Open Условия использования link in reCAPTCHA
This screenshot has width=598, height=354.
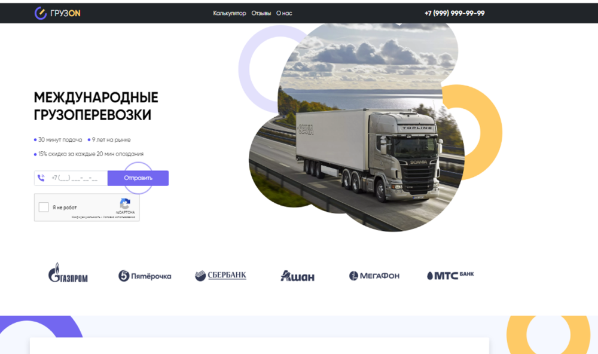coord(118,217)
